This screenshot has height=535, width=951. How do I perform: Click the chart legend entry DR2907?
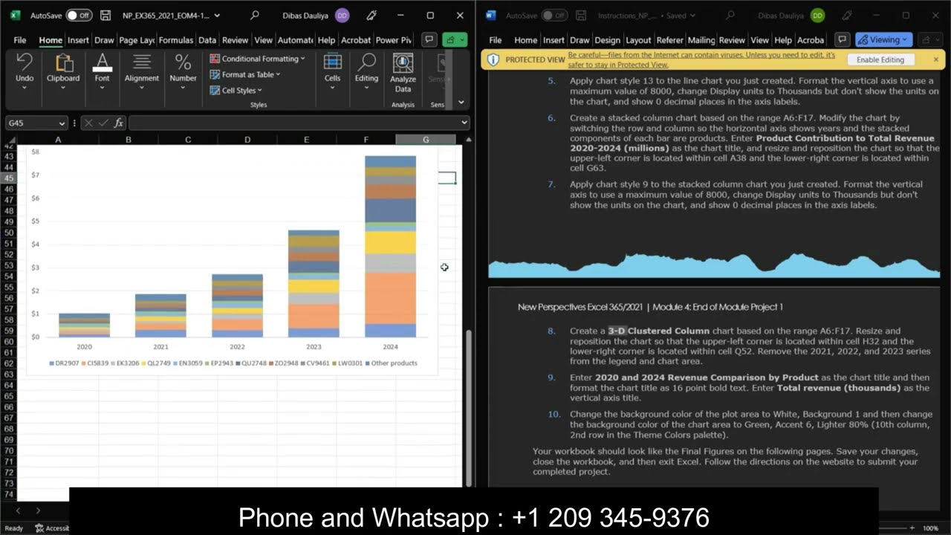coord(65,363)
